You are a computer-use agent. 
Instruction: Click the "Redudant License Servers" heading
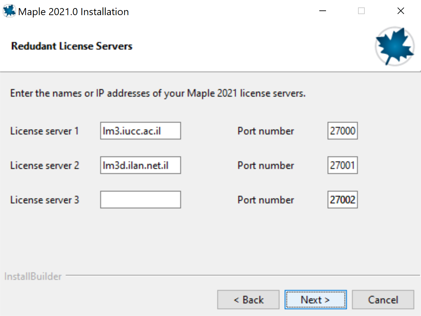pos(72,46)
